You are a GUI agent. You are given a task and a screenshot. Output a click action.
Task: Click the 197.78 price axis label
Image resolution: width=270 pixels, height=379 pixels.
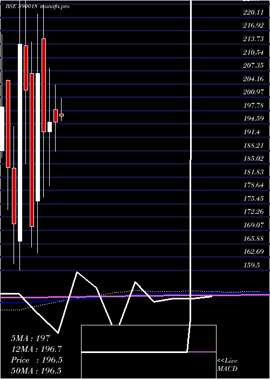(253, 106)
